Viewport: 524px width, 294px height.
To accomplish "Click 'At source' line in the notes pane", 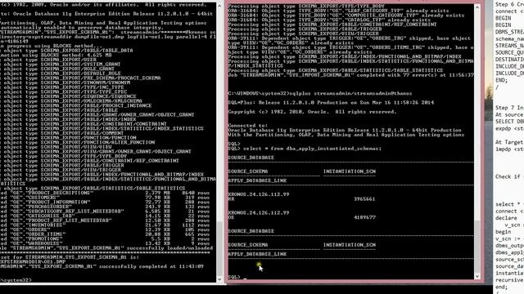I will point(509,114).
